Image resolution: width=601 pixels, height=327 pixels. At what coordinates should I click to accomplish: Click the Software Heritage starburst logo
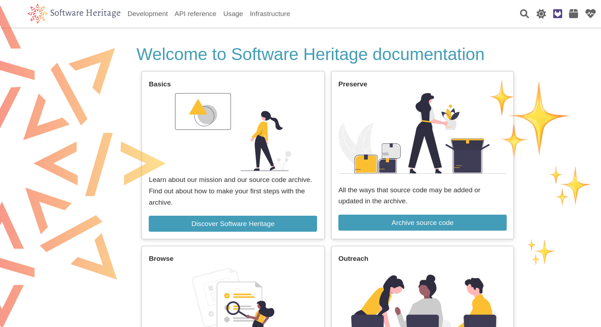tap(37, 13)
